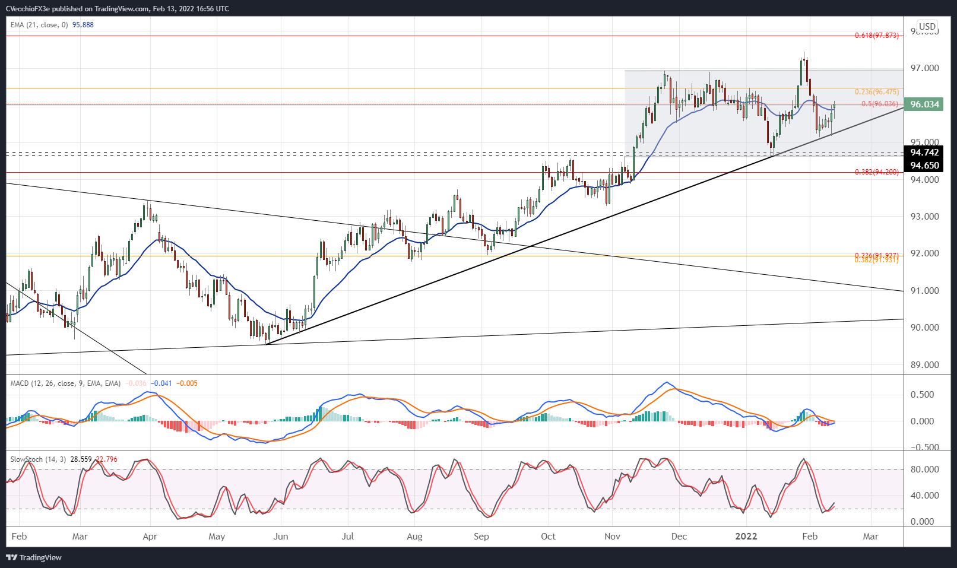This screenshot has height=568, width=957.
Task: Select the MACD (12, 26, close, 9, EMA, EMA) legend
Action: pyautogui.click(x=65, y=383)
